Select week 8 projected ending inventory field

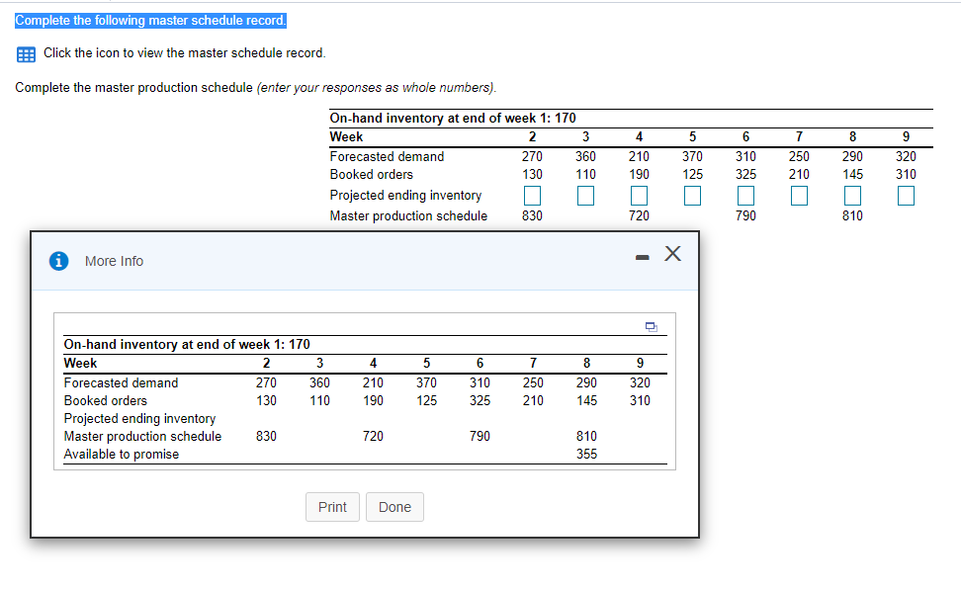click(x=852, y=196)
